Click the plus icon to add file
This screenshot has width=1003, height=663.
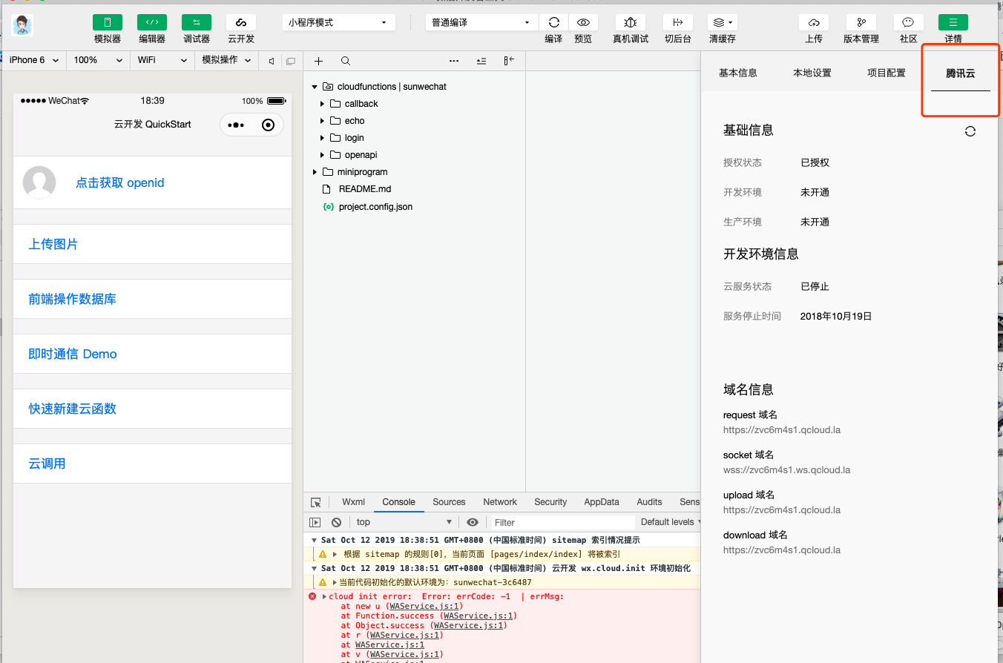(319, 61)
